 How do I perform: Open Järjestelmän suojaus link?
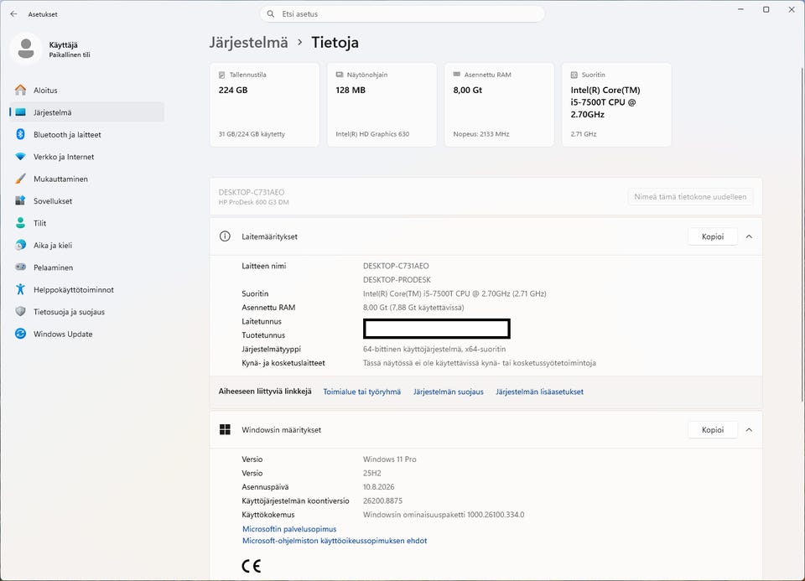pyautogui.click(x=448, y=392)
